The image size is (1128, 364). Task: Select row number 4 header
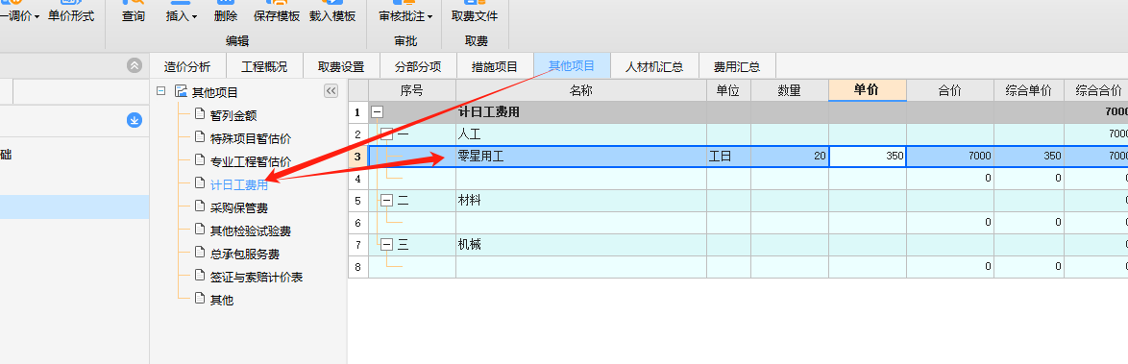pos(357,179)
